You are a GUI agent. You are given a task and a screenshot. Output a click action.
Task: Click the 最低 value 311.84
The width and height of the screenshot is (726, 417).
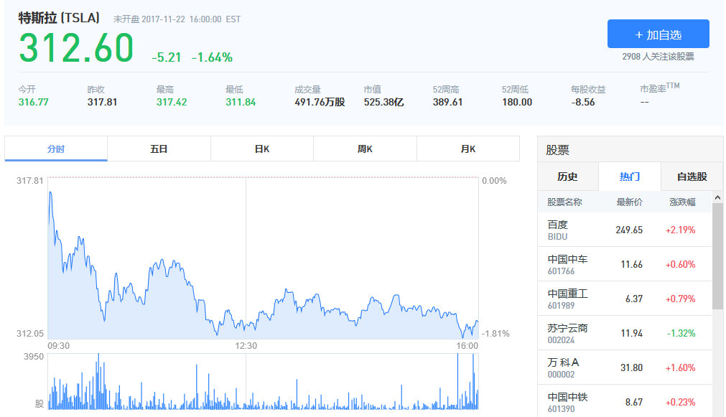[x=241, y=103]
